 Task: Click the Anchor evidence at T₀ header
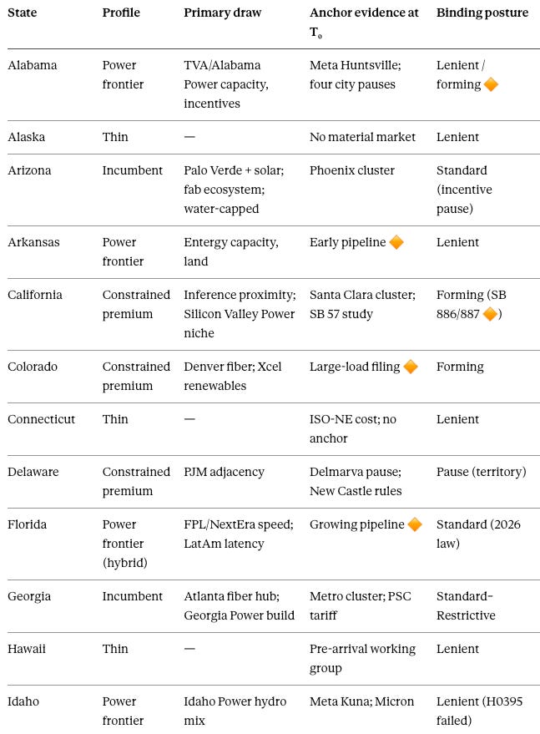[364, 22]
